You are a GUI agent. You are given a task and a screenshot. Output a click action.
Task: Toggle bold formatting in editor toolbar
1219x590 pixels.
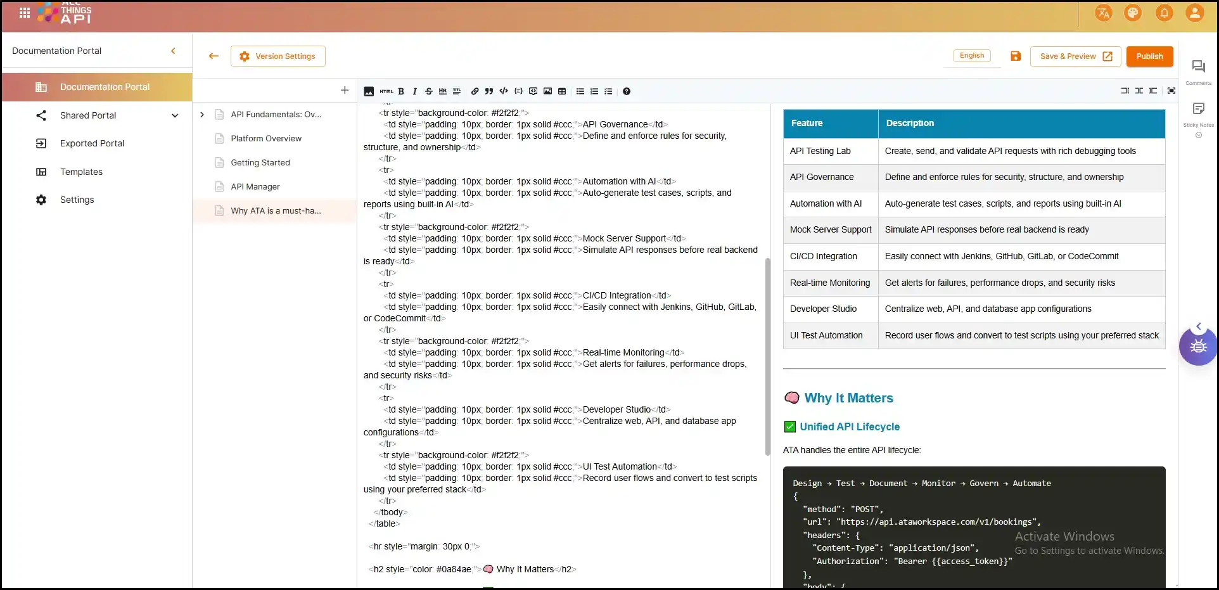point(401,91)
